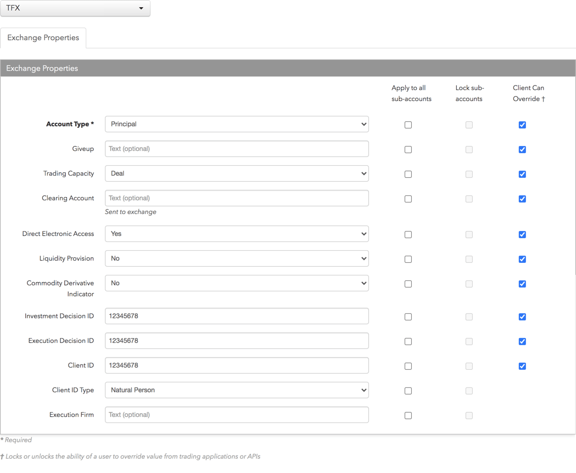Viewport: 576px width, 473px height.
Task: Click the 'Sent to exchange' hint text
Action: [x=130, y=212]
